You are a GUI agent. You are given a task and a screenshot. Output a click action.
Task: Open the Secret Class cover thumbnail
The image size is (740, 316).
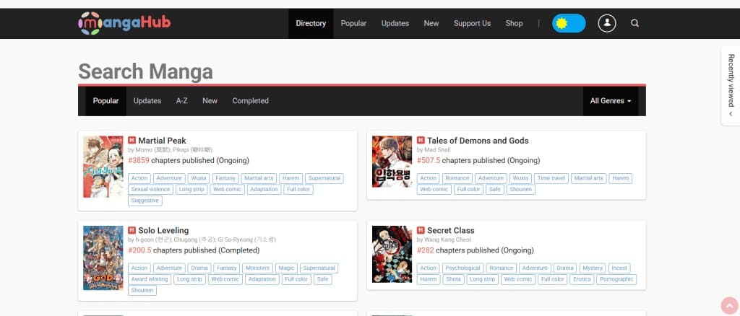click(392, 254)
